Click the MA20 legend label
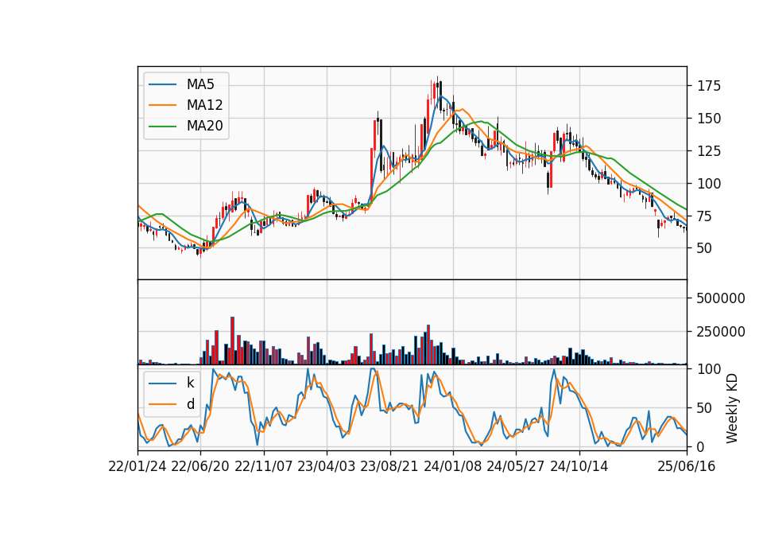This screenshot has width=763, height=549. 204,126
